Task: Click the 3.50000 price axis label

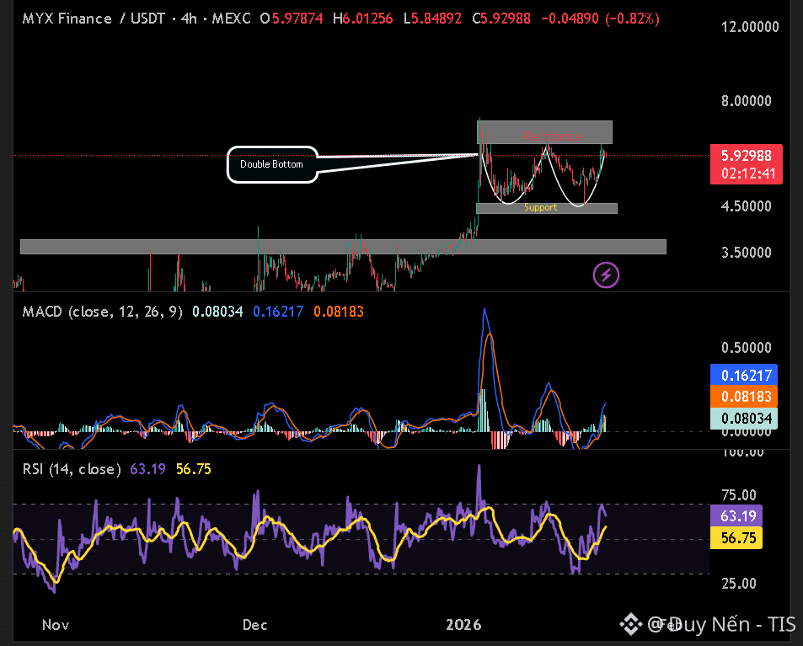Action: [x=747, y=253]
